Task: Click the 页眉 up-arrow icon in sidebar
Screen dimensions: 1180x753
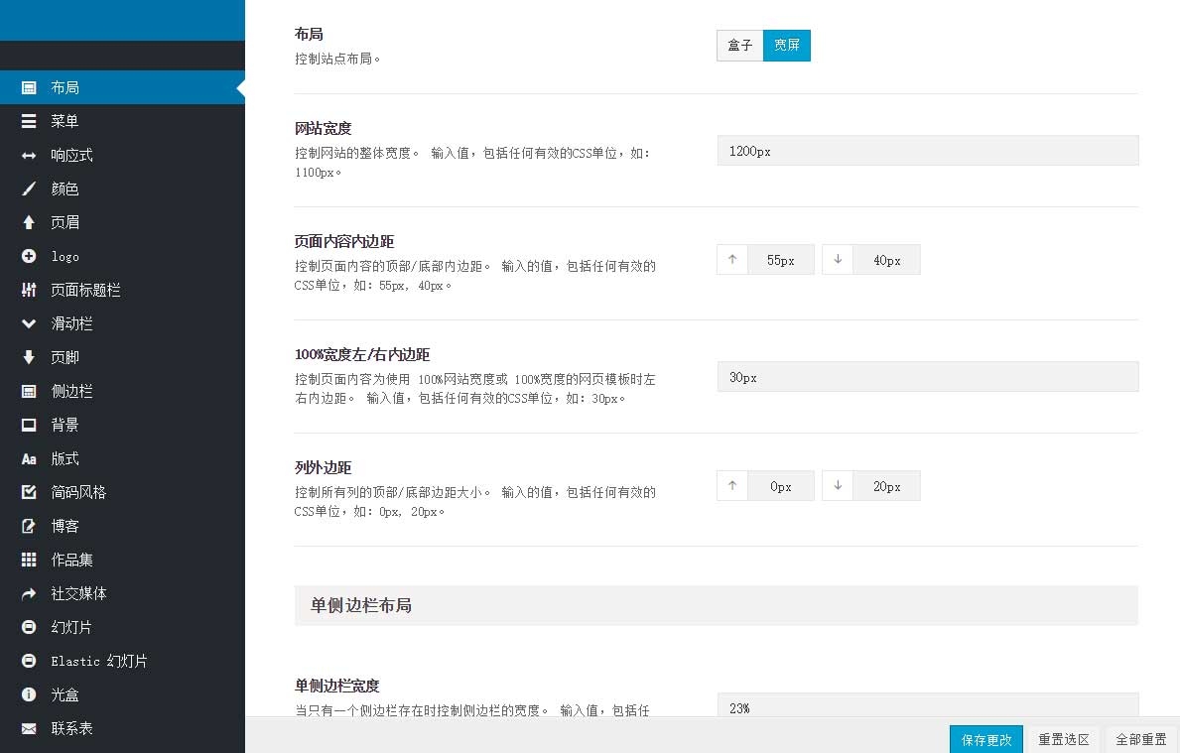Action: point(29,222)
